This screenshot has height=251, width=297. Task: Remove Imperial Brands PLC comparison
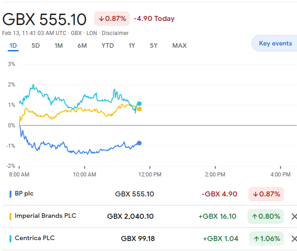[x=294, y=216]
